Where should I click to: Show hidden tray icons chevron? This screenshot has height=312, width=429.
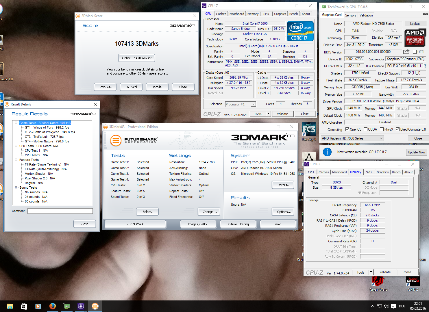click(373, 306)
